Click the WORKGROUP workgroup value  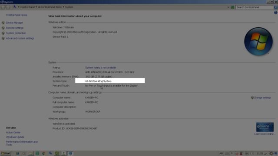tap(93, 112)
